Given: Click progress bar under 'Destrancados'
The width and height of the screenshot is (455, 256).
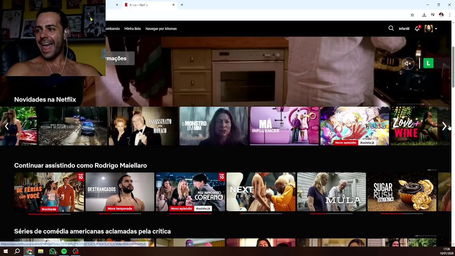Looking at the screenshot, I should pyautogui.click(x=120, y=214).
